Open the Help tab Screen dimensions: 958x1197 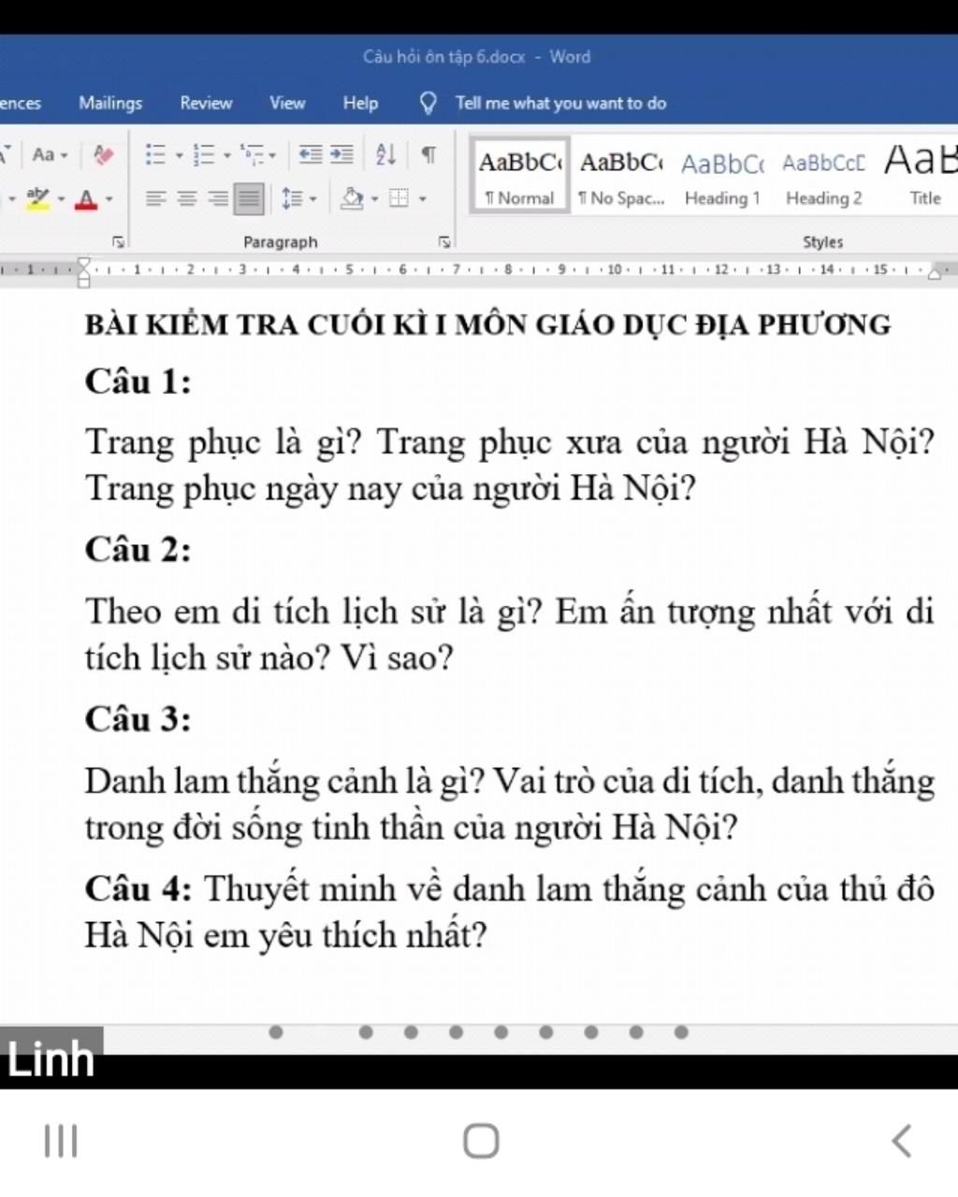(x=360, y=103)
